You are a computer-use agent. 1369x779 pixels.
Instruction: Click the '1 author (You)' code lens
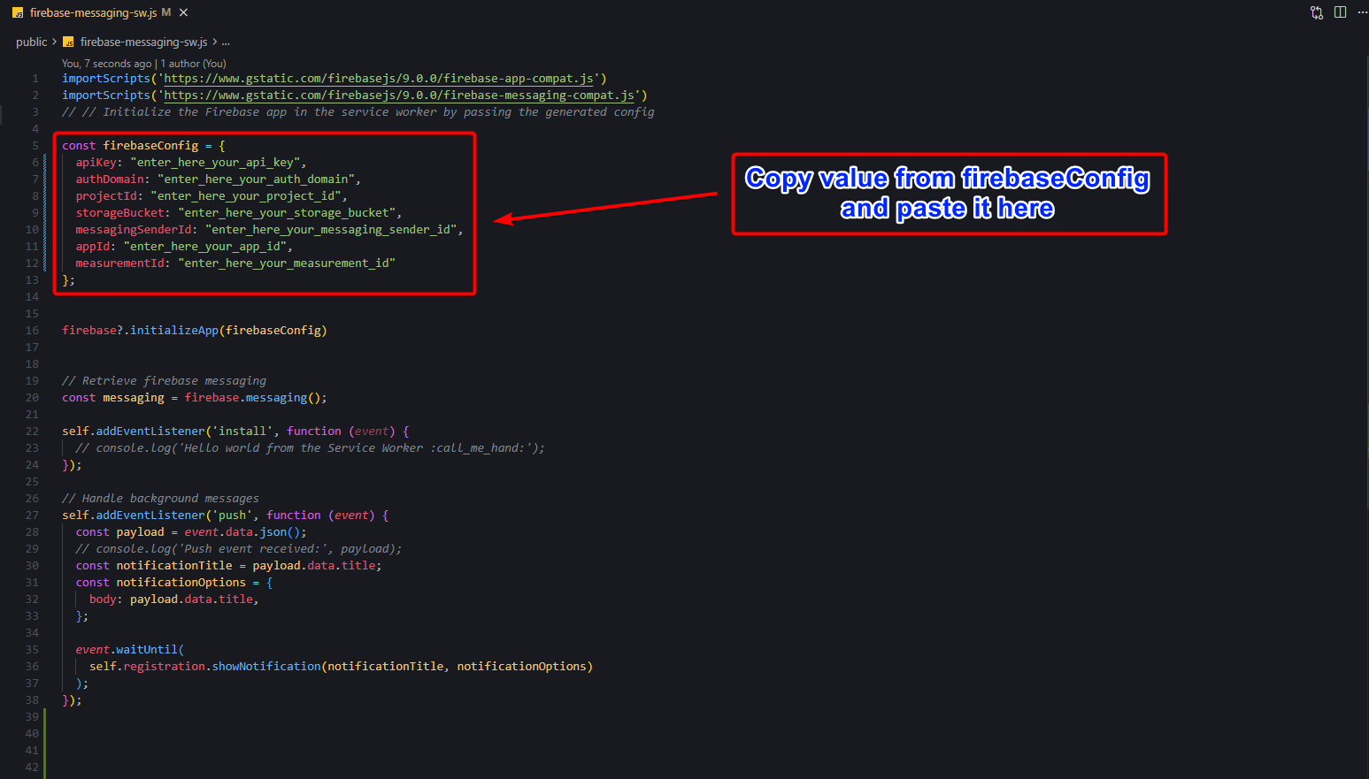[x=193, y=64]
